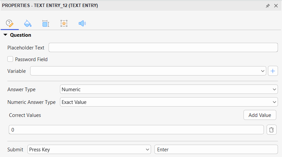The height and width of the screenshot is (157, 282).
Task: Click the Answer Type label
Action: (x=21, y=90)
